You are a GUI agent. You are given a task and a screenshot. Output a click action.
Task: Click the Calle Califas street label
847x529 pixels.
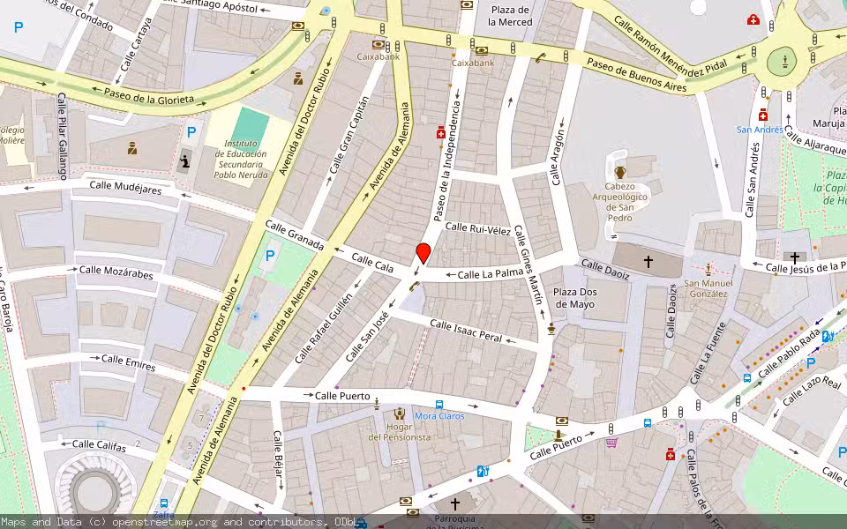coord(99,445)
